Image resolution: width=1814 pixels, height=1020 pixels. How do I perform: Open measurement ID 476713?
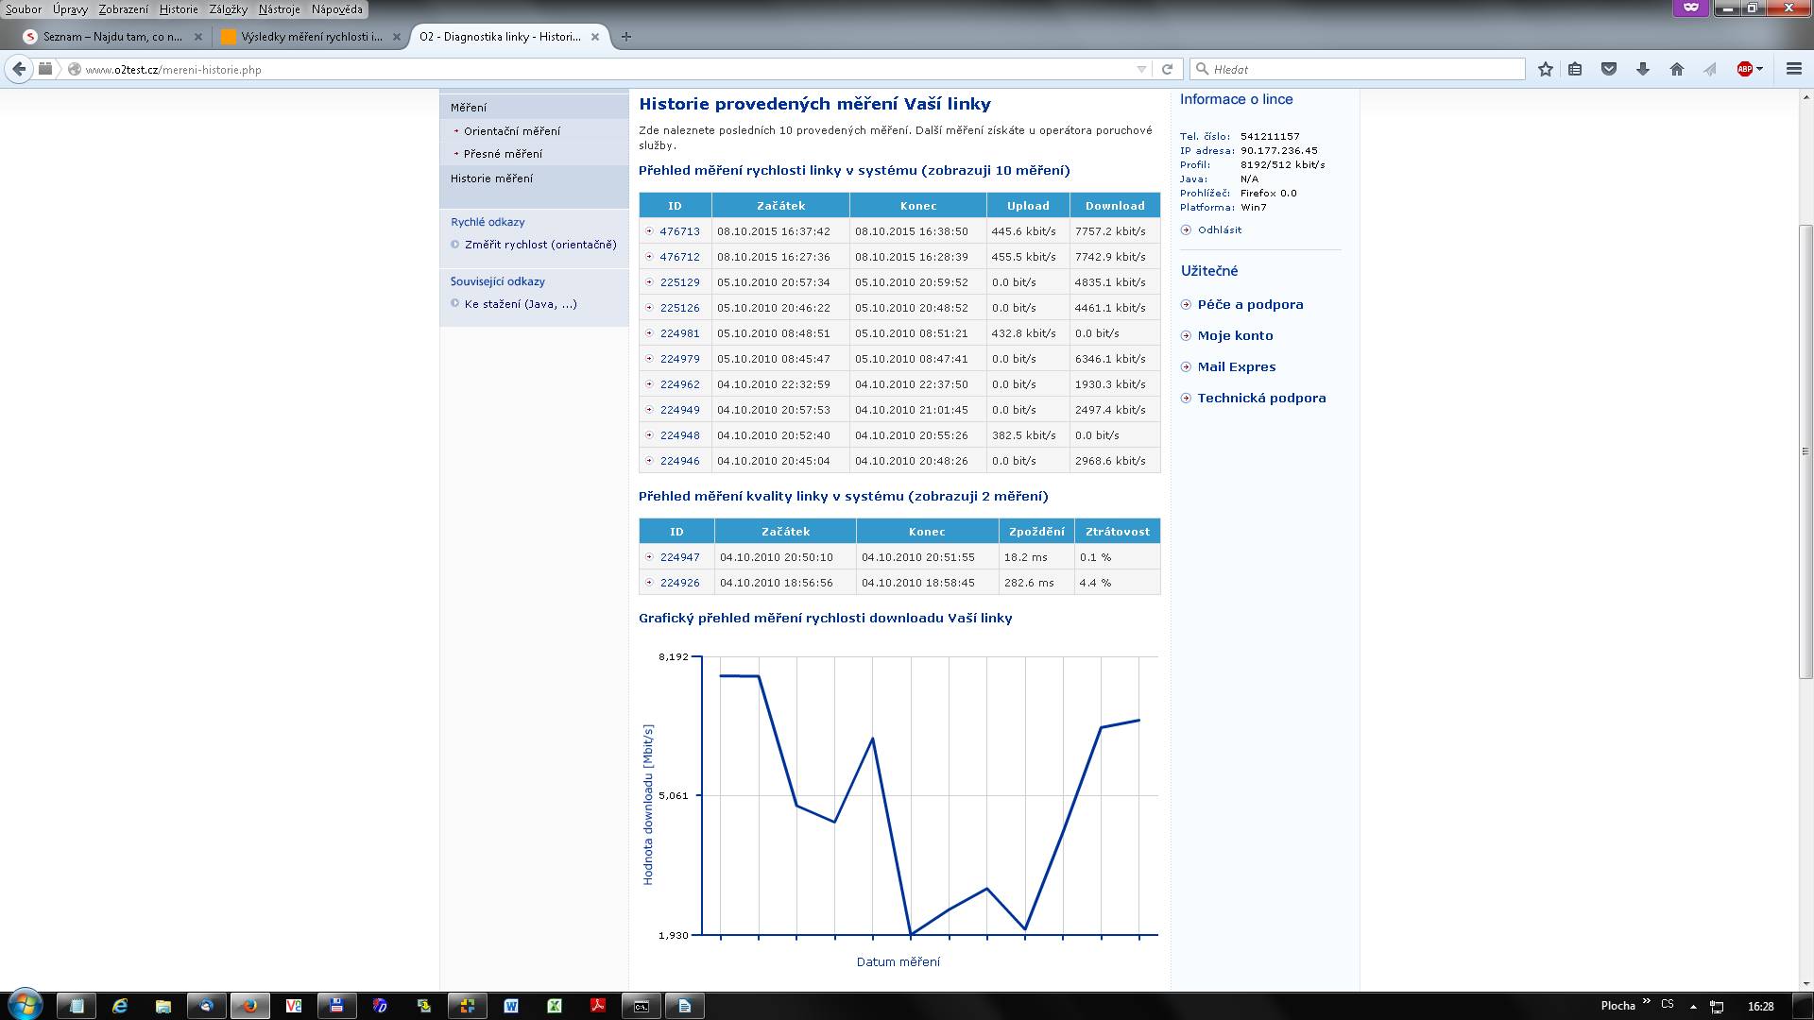(x=679, y=231)
